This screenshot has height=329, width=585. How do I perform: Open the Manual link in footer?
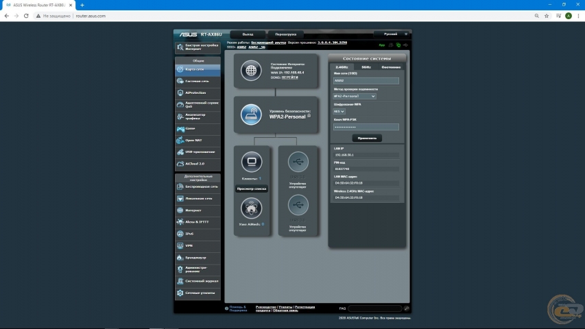pyautogui.click(x=266, y=307)
